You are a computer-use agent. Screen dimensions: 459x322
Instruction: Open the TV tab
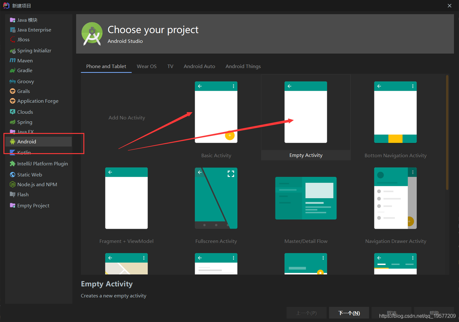tap(170, 66)
